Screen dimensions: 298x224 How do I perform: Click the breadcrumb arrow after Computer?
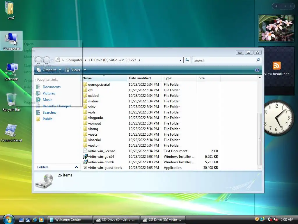point(86,60)
